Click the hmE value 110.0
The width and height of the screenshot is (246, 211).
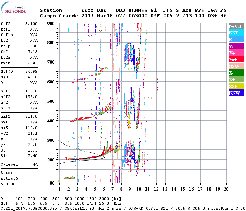pos(31,128)
